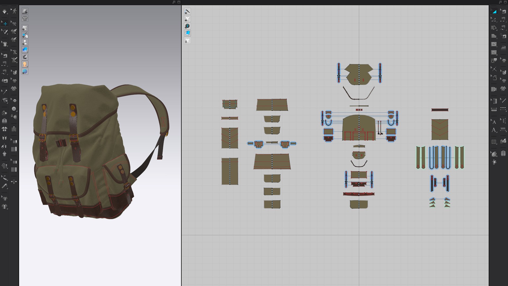Toggle the grey garment render style icon
508x286 pixels.
click(x=25, y=19)
